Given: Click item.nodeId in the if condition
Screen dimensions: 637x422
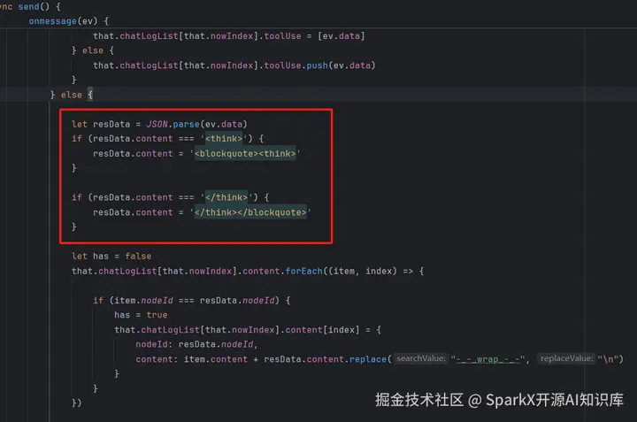Looking at the screenshot, I should pos(143,300).
